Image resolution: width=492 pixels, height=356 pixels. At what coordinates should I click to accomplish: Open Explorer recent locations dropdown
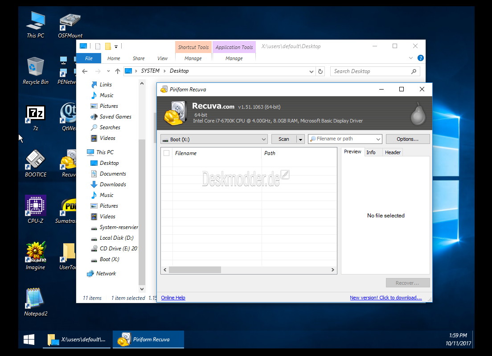pyautogui.click(x=108, y=71)
